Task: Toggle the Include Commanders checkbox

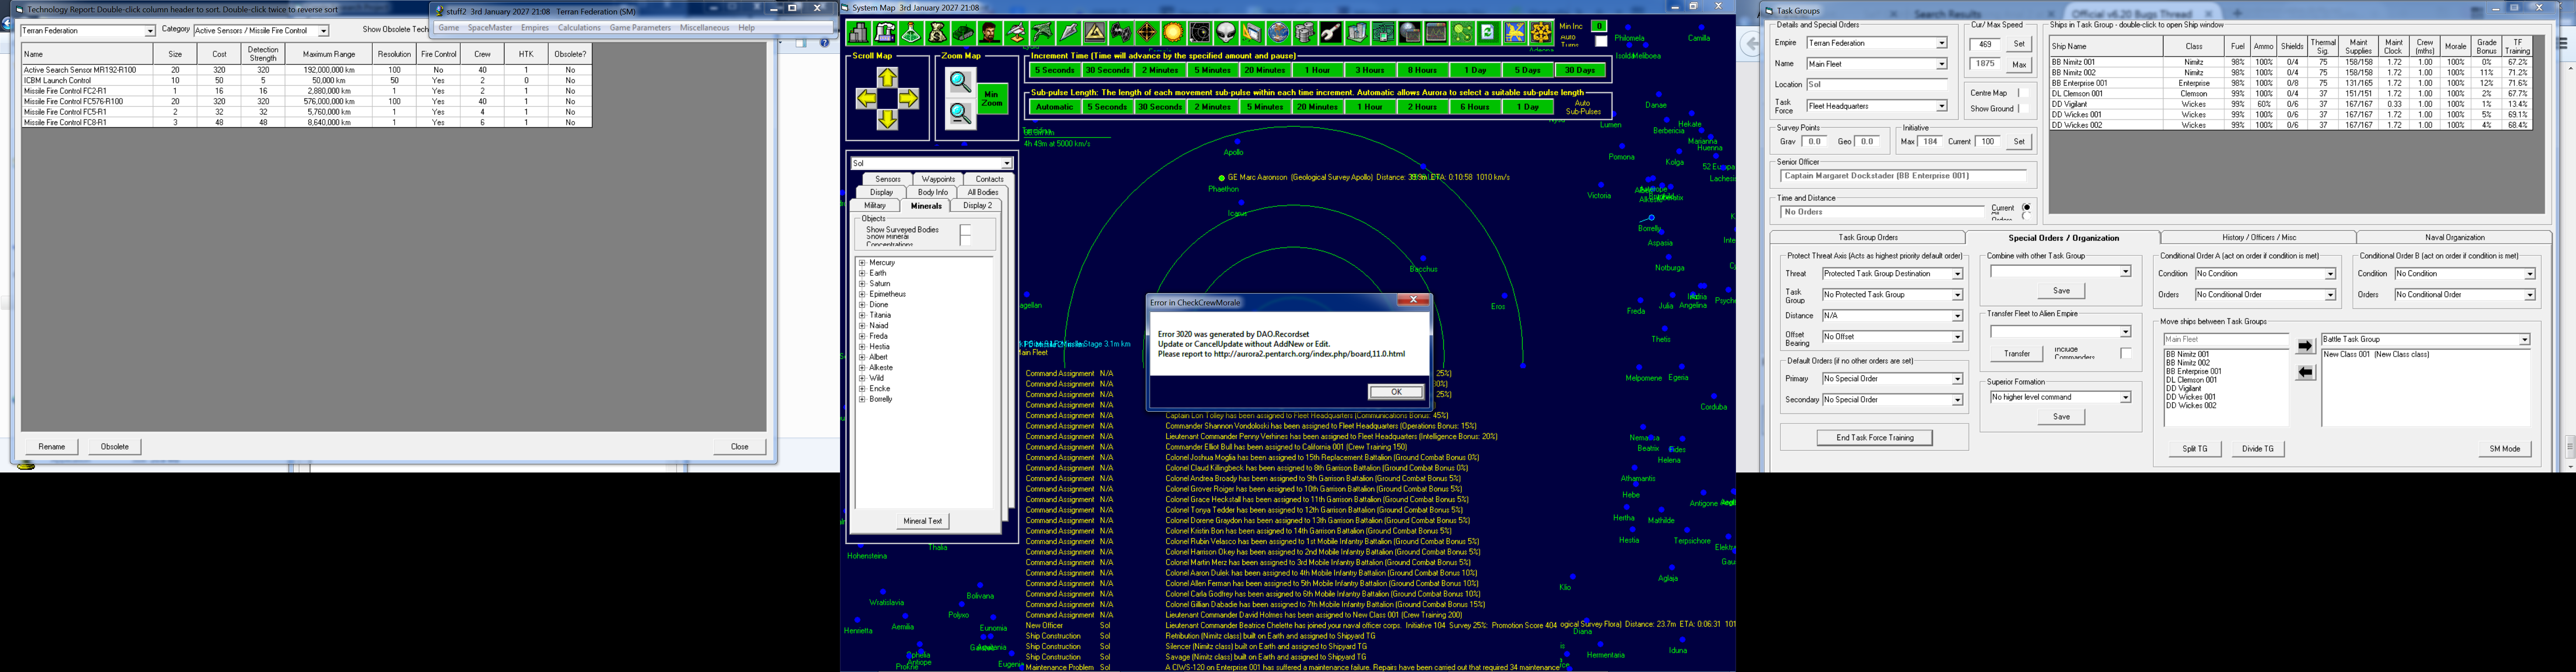Action: coord(2125,353)
